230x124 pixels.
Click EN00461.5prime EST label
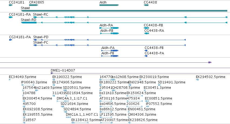click(142, 109)
